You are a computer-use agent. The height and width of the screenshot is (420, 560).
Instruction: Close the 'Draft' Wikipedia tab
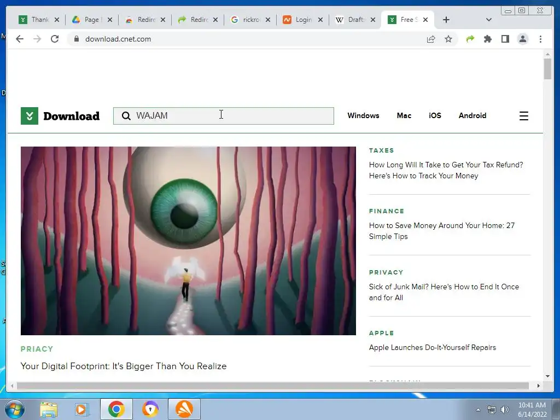tap(373, 20)
